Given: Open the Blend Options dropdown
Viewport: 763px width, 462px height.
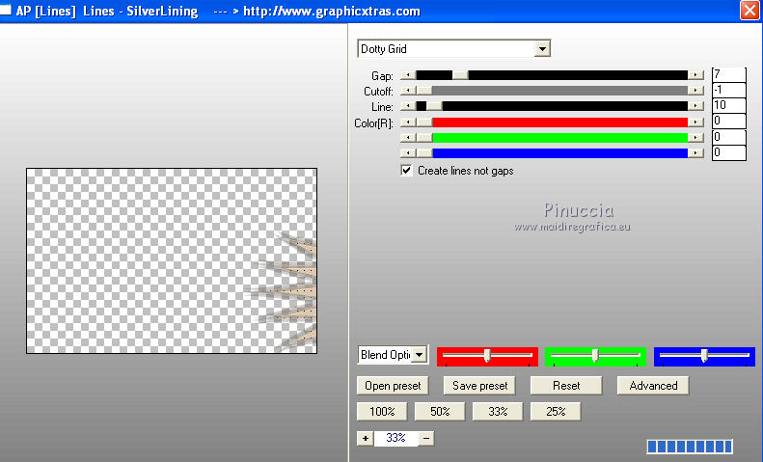Looking at the screenshot, I should tap(420, 355).
